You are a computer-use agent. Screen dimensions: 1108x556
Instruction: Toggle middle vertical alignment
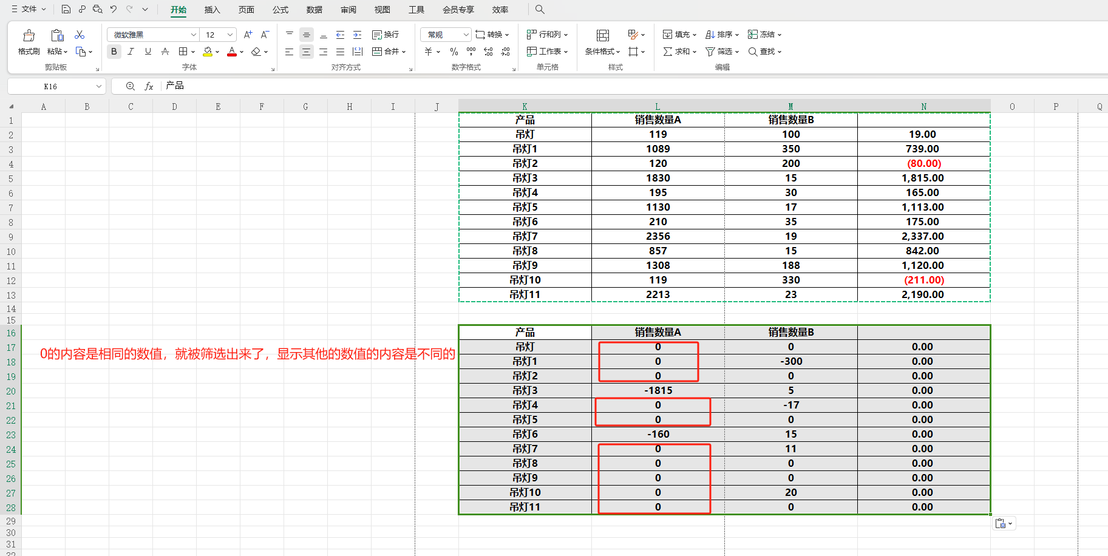pos(307,35)
